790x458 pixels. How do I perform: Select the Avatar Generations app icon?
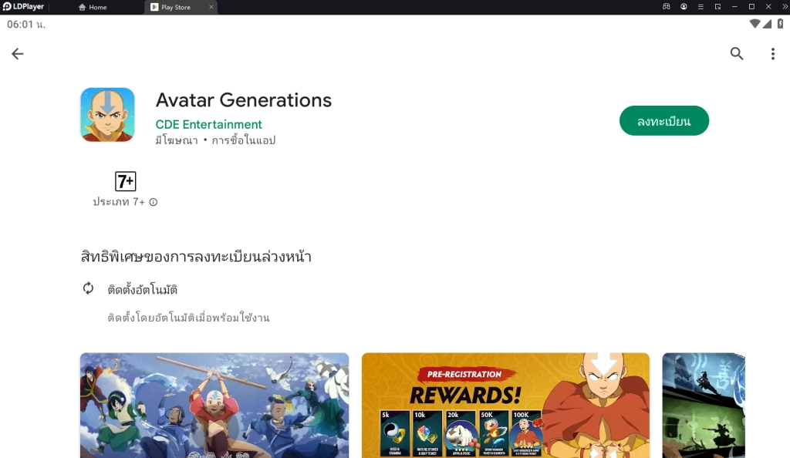coord(107,114)
